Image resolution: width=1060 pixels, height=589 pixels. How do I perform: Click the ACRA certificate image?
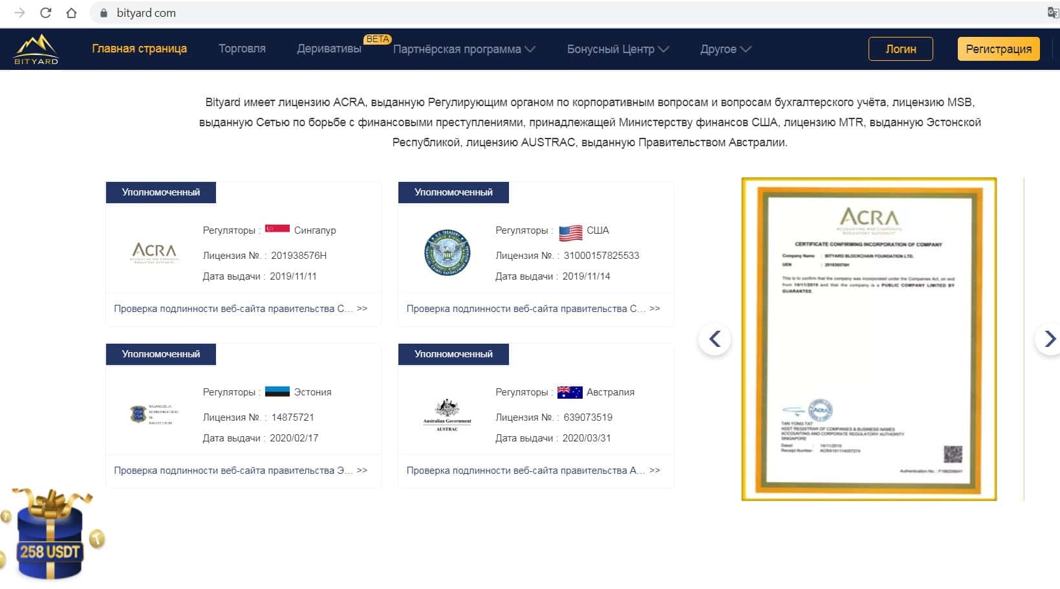(x=869, y=339)
